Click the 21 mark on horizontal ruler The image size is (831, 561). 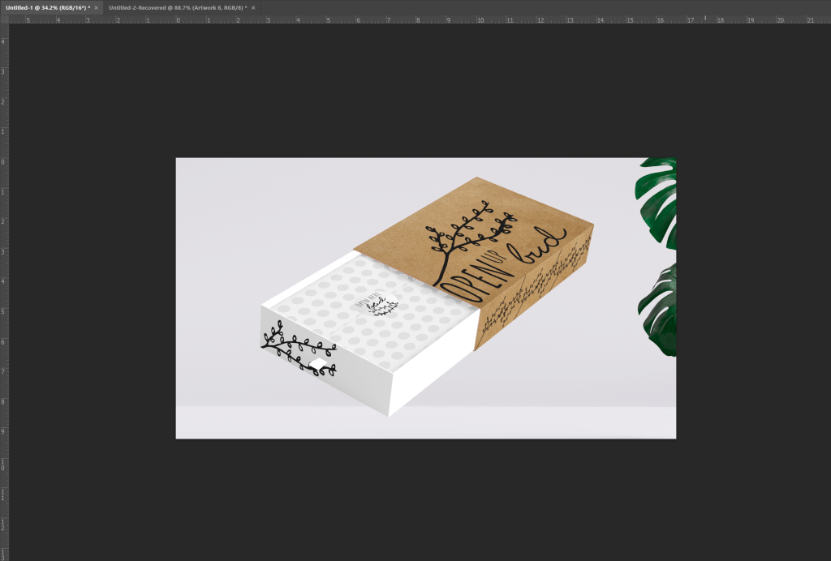pyautogui.click(x=808, y=19)
